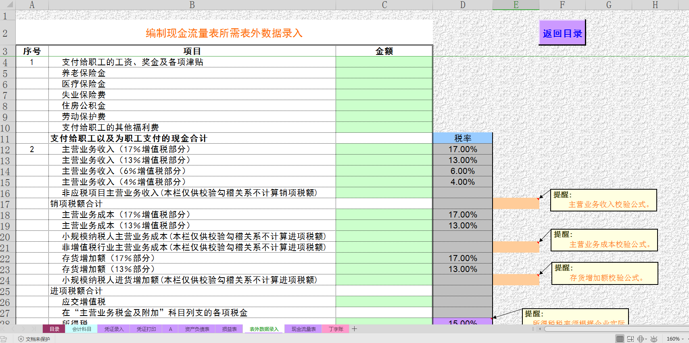Screen dimensions: 689x343
Task: Click amount cell for 住房公积金
Action: [x=384, y=106]
